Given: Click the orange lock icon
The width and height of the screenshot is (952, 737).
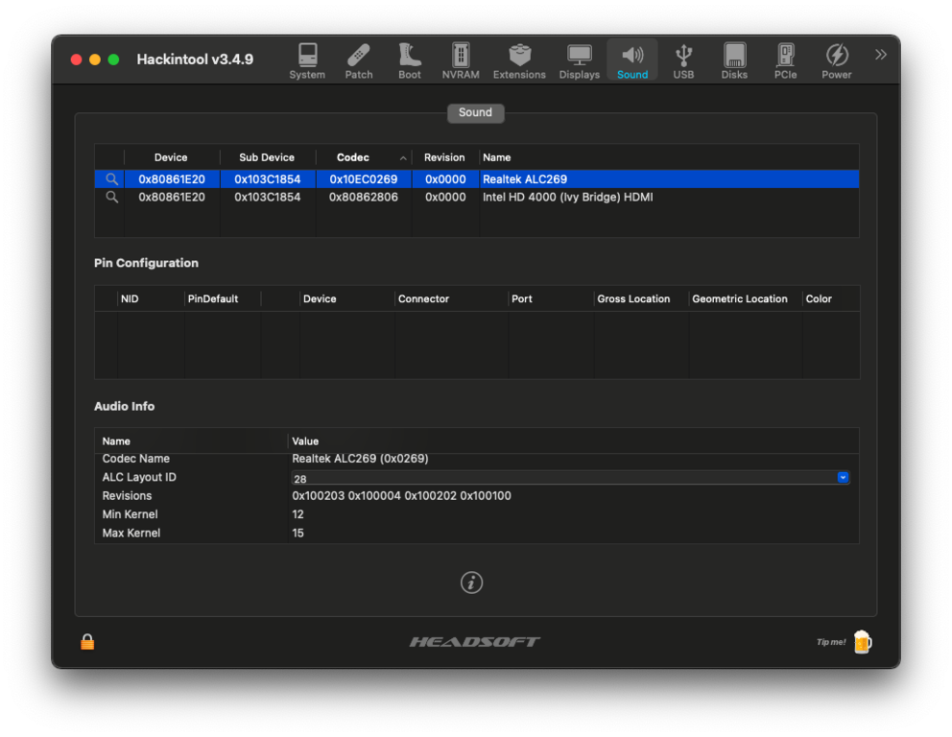Looking at the screenshot, I should [87, 642].
